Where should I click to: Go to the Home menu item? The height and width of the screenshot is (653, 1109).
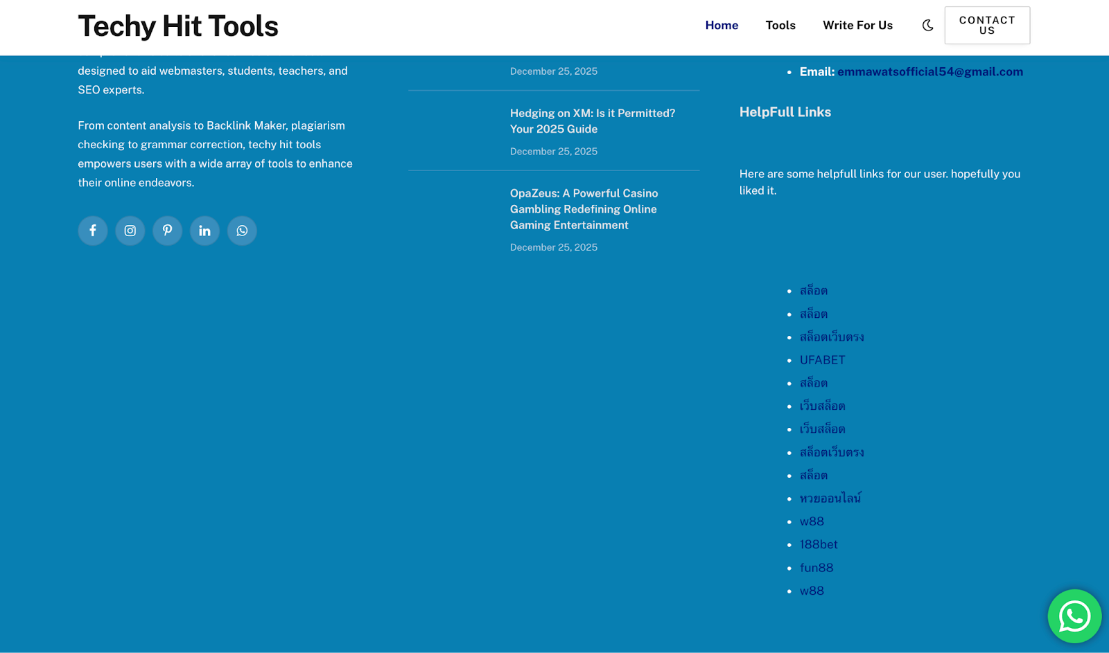coord(722,26)
